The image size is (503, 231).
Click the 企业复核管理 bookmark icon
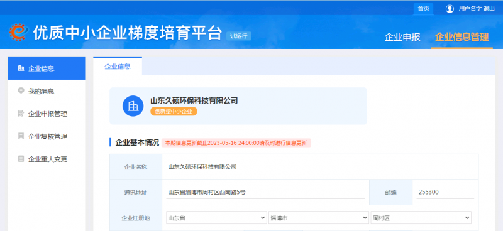point(21,136)
